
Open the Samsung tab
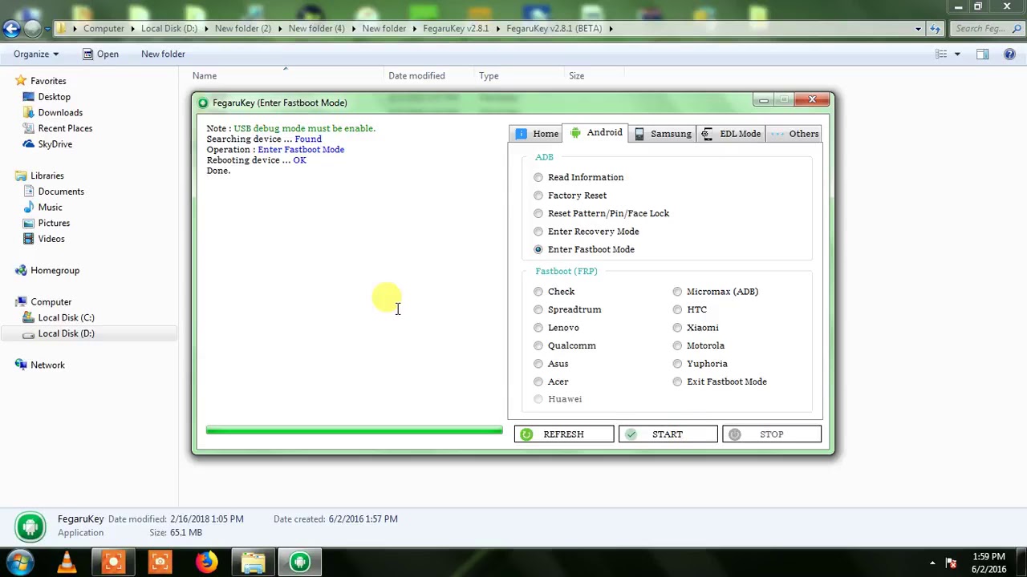point(662,134)
